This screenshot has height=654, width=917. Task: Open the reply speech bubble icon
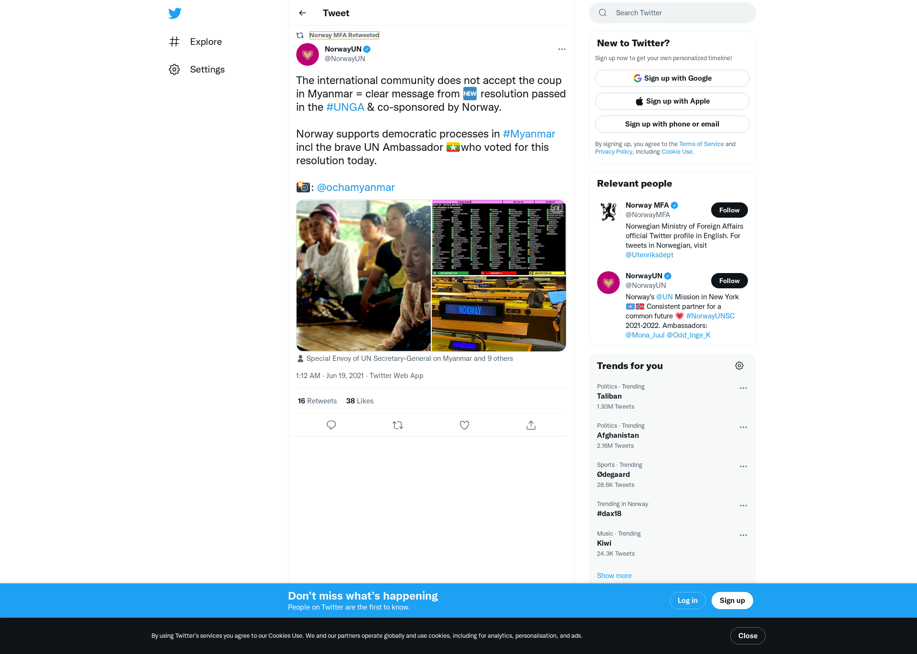click(331, 425)
